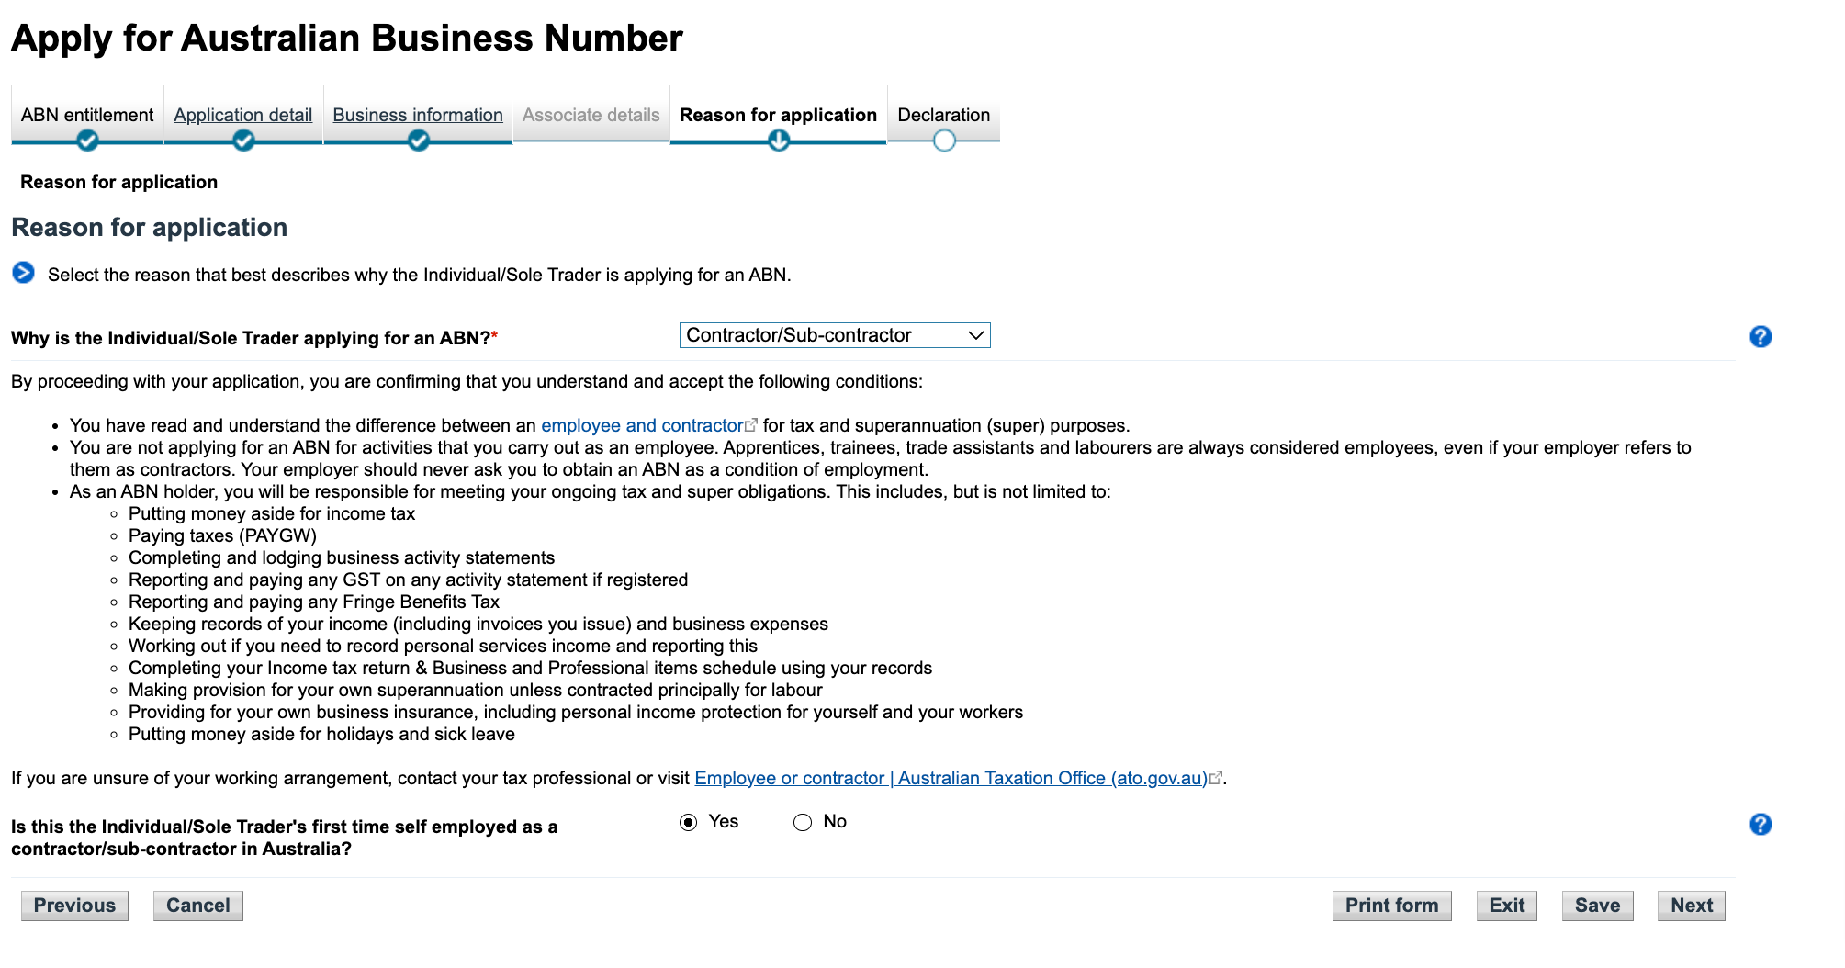
Task: Open the employee and contractor link
Action: 641,425
